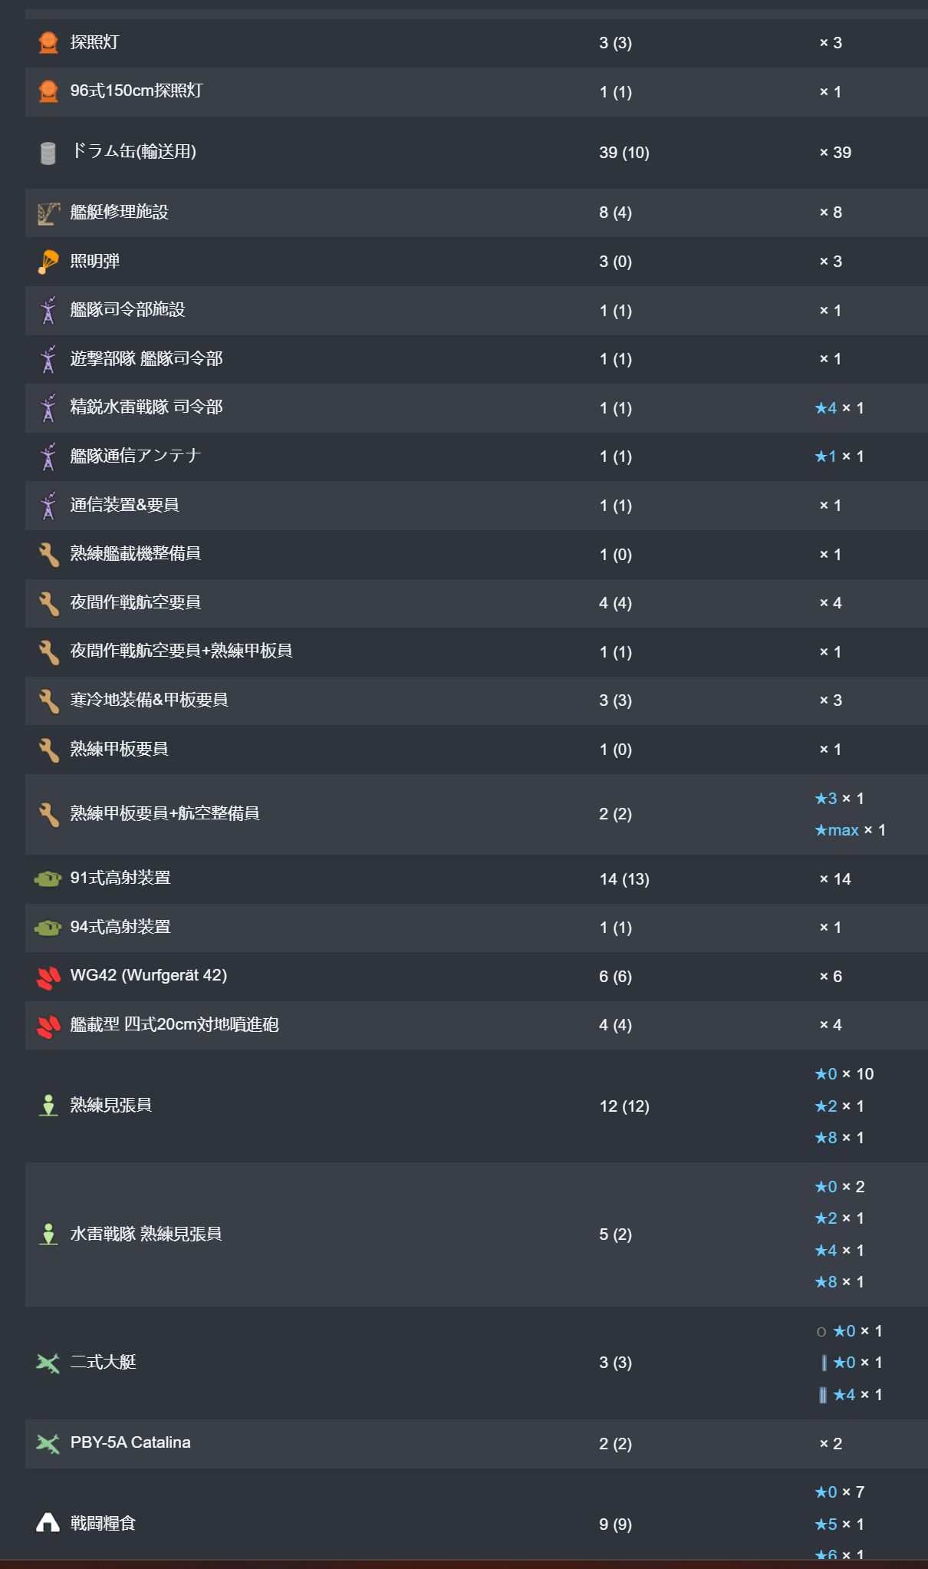Image resolution: width=928 pixels, height=1569 pixels.
Task: Click the wrench icon beside 熟練艦載機整備員
Action: coord(48,555)
